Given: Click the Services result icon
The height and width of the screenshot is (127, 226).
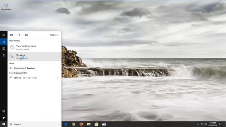Looking at the screenshot, I should 12,56.
